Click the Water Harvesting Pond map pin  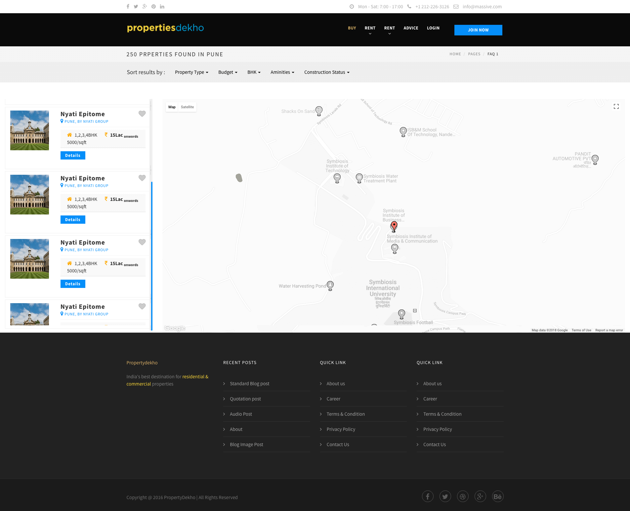(x=330, y=285)
